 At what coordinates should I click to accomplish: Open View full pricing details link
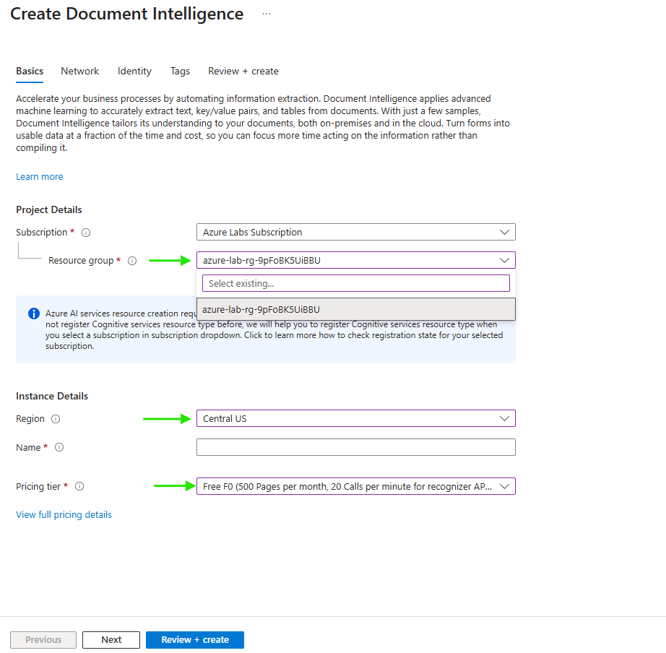[x=64, y=514]
